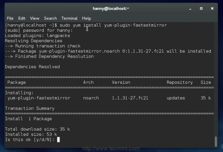Minimize the terminal window
223x152 pixels.
[190, 9]
